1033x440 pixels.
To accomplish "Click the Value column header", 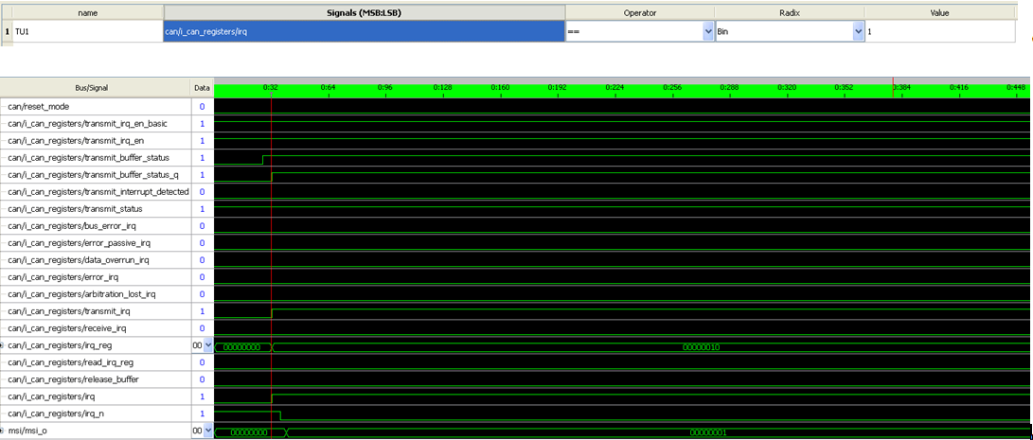I will pyautogui.click(x=940, y=12).
